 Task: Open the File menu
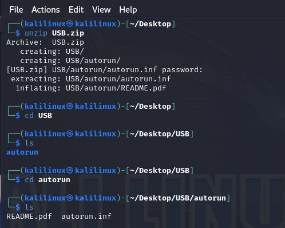(x=16, y=10)
